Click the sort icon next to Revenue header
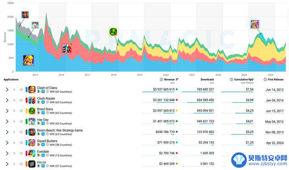This screenshot has width=289, height=170. 177,79
